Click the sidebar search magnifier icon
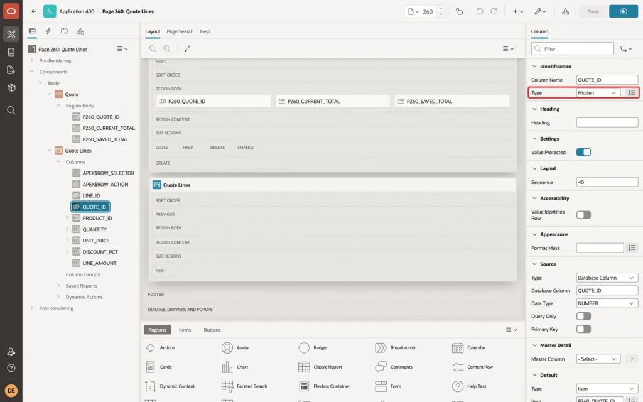The width and height of the screenshot is (643, 402). (x=11, y=110)
